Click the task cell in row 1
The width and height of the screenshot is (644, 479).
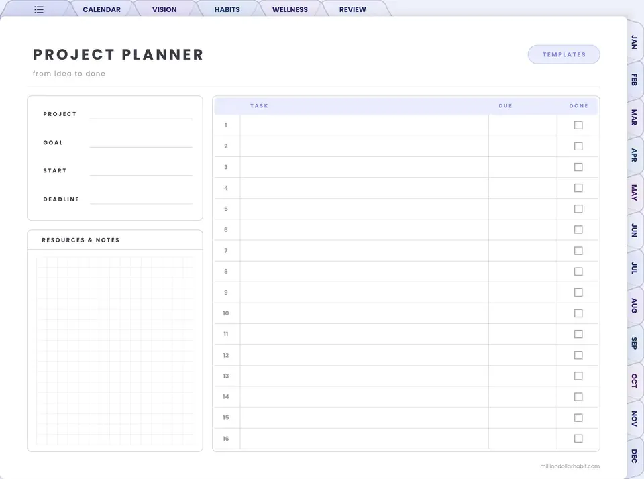(364, 125)
